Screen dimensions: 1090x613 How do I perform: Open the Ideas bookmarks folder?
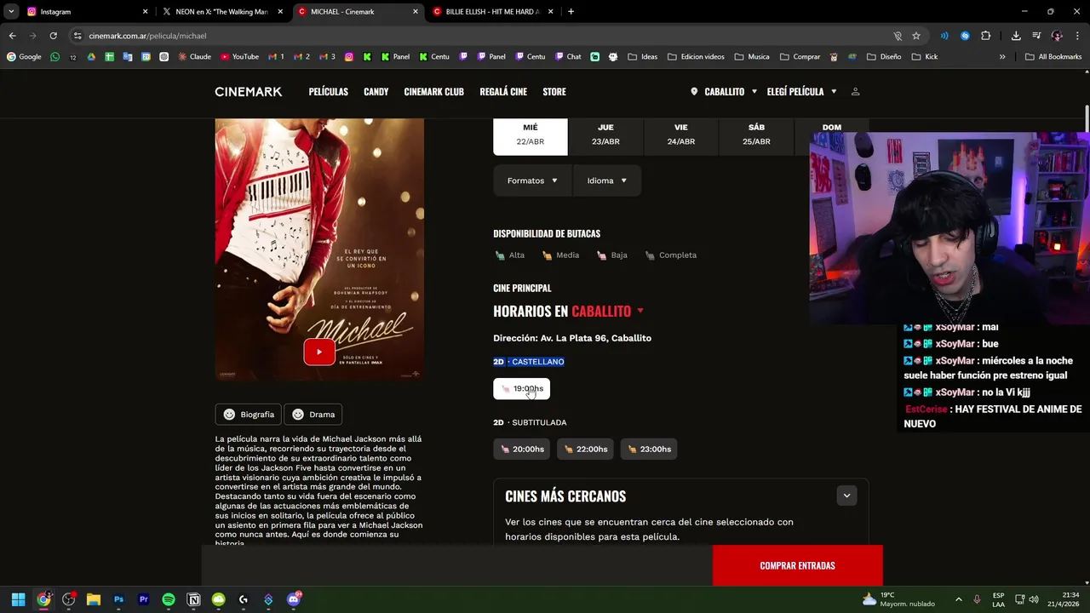tap(643, 57)
